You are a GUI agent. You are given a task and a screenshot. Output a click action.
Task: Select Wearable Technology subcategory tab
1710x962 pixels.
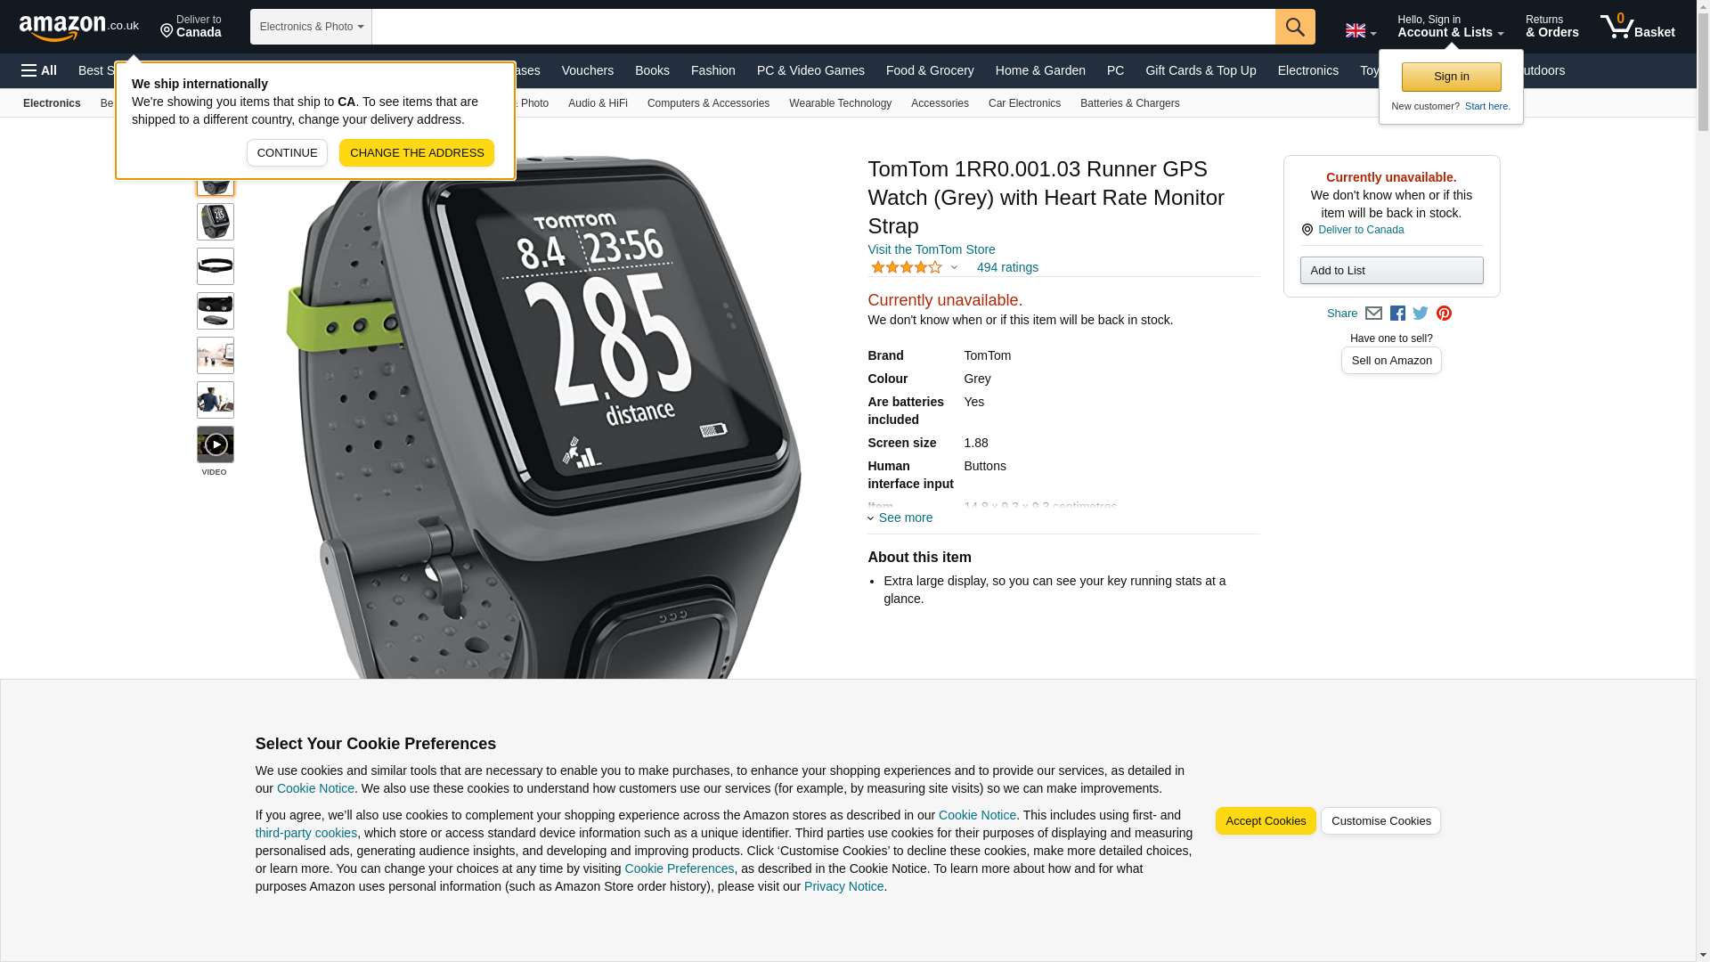click(x=840, y=103)
